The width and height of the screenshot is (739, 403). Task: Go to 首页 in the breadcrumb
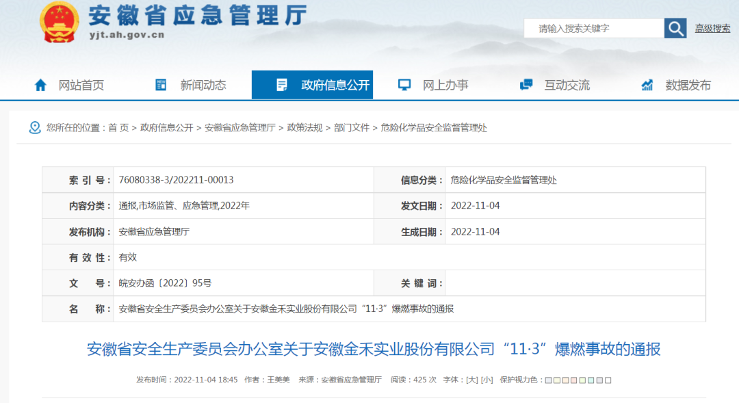coord(118,128)
